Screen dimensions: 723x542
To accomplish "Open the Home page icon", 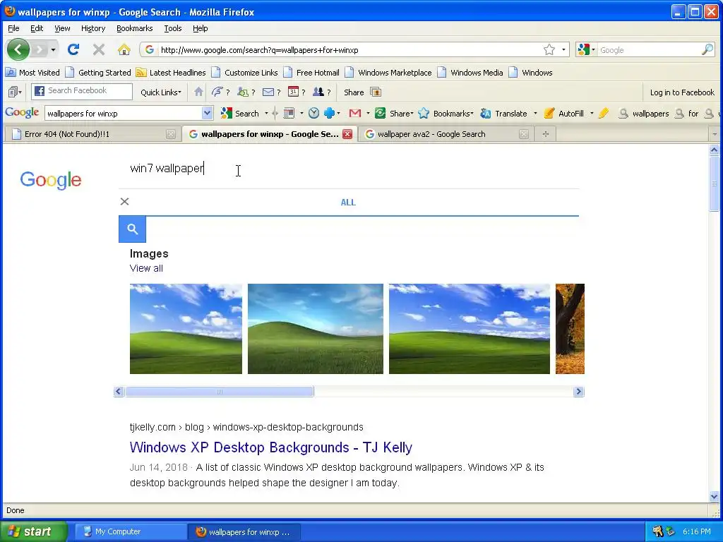I will [124, 49].
